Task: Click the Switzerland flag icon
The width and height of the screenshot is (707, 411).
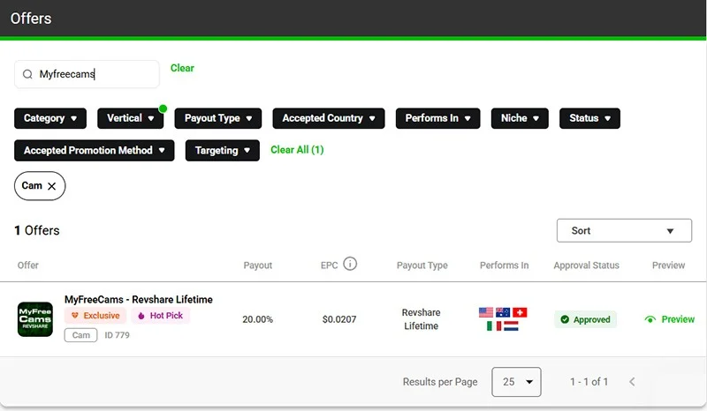Action: pos(520,312)
